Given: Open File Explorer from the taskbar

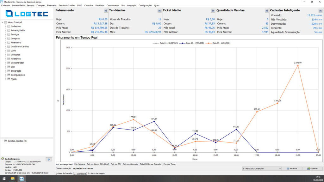Looking at the screenshot, I should [13, 179].
